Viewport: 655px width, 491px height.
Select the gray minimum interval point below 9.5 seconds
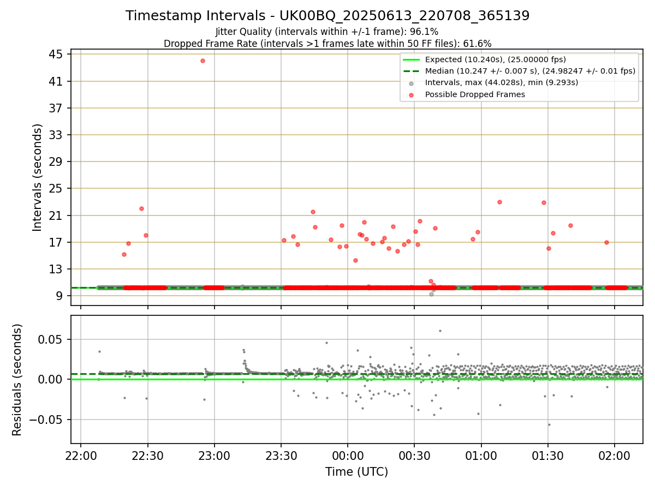pos(431,294)
